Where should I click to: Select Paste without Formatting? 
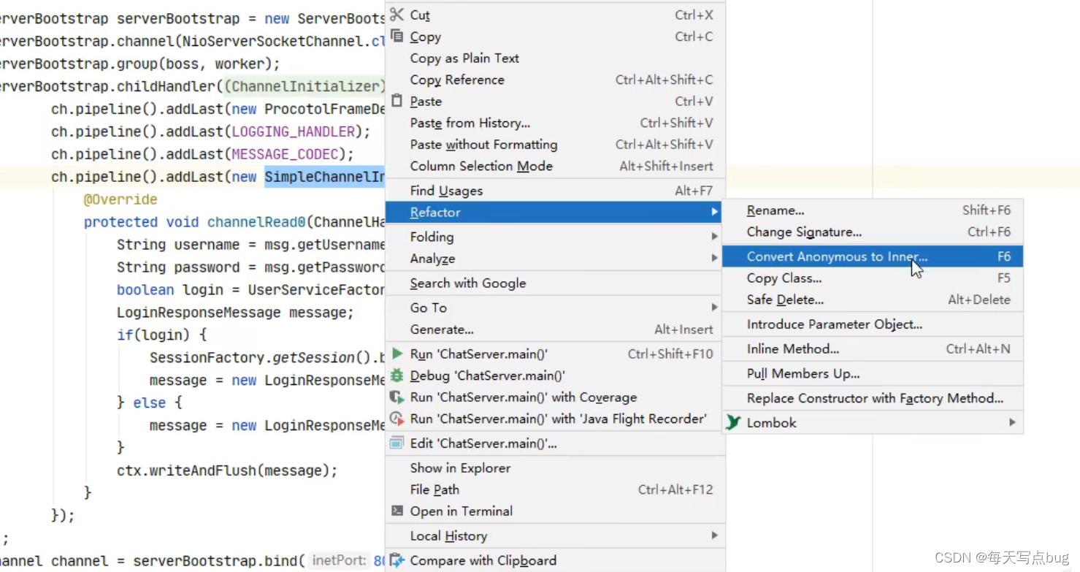coord(555,145)
